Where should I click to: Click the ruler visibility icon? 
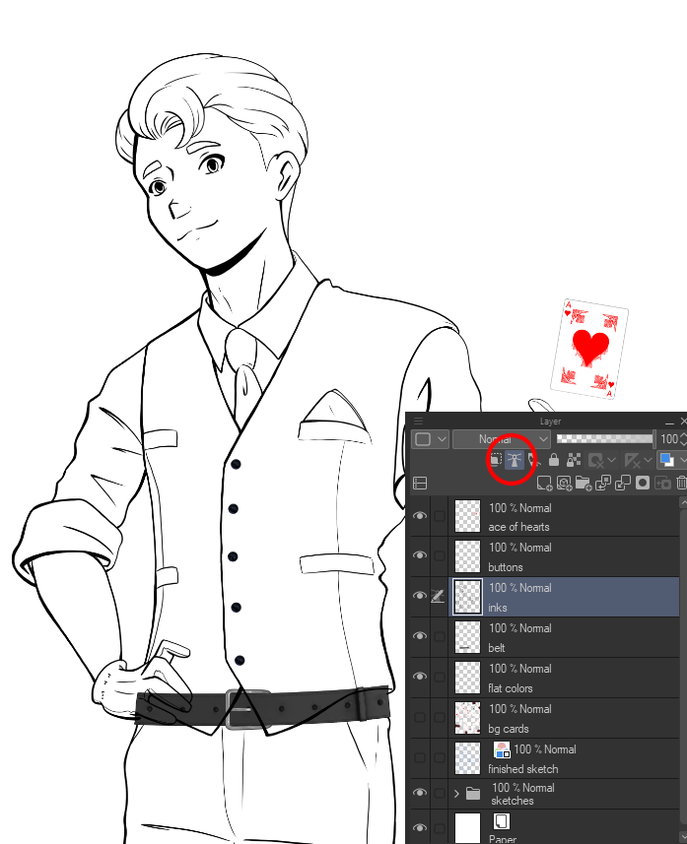[x=632, y=460]
